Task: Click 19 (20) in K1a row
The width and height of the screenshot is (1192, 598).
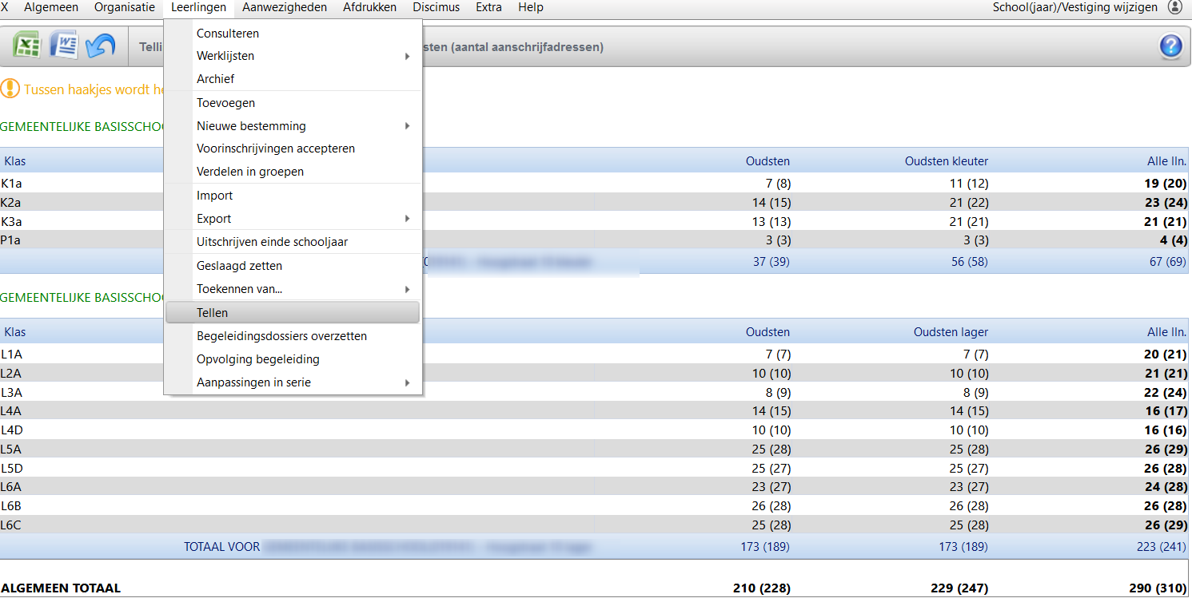Action: (x=1166, y=184)
